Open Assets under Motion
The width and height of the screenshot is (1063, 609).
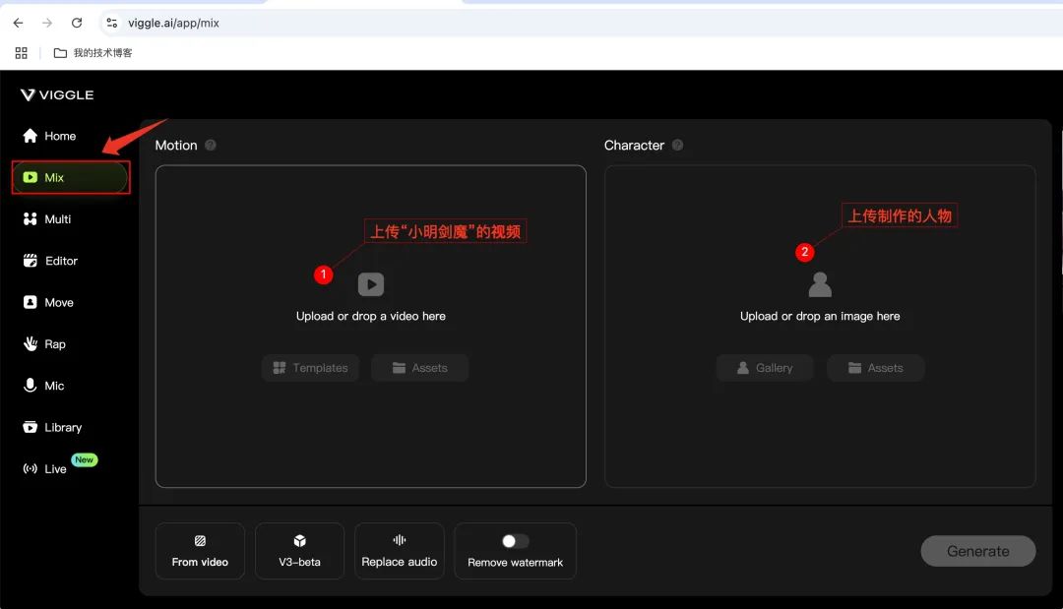click(x=419, y=368)
